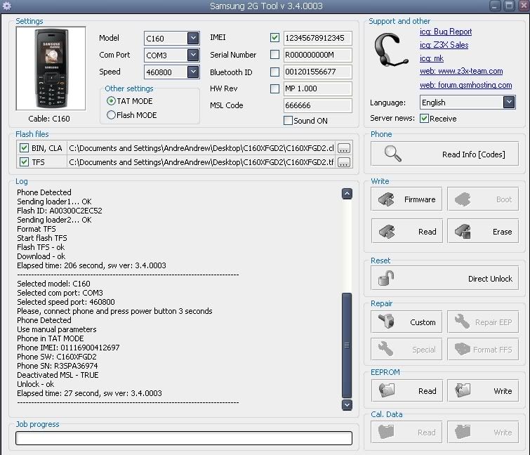530x455 pixels.
Task: Click the Cal. Data Read folder icon
Action: pos(386,432)
